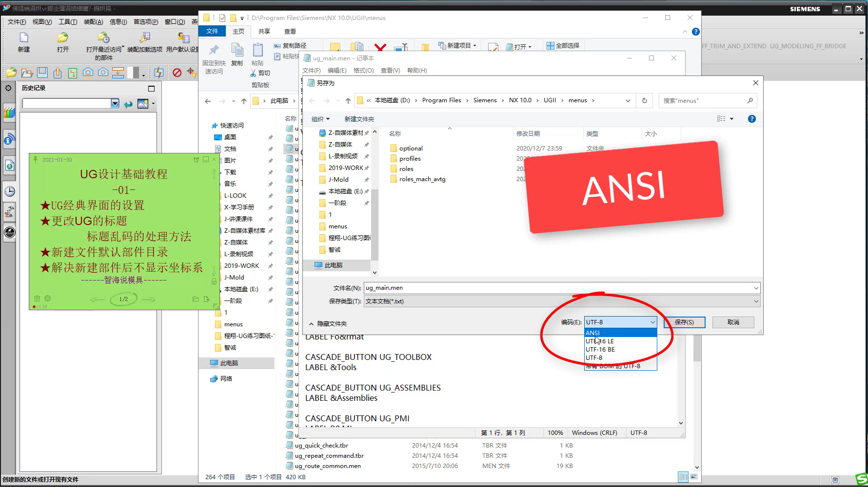
Task: Click the landscape image icon in 历史记录 panel
Action: pos(143,104)
